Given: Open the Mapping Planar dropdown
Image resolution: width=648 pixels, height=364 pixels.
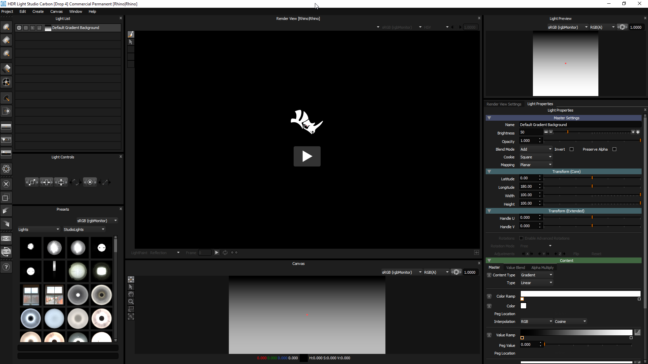Looking at the screenshot, I should [536, 165].
